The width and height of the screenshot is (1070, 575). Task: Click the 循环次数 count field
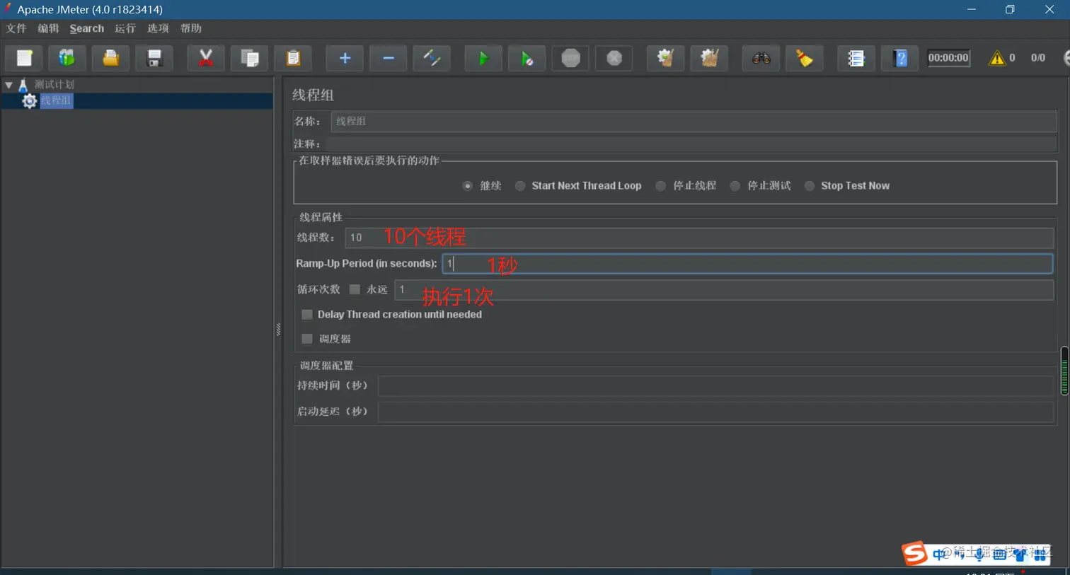(x=724, y=289)
